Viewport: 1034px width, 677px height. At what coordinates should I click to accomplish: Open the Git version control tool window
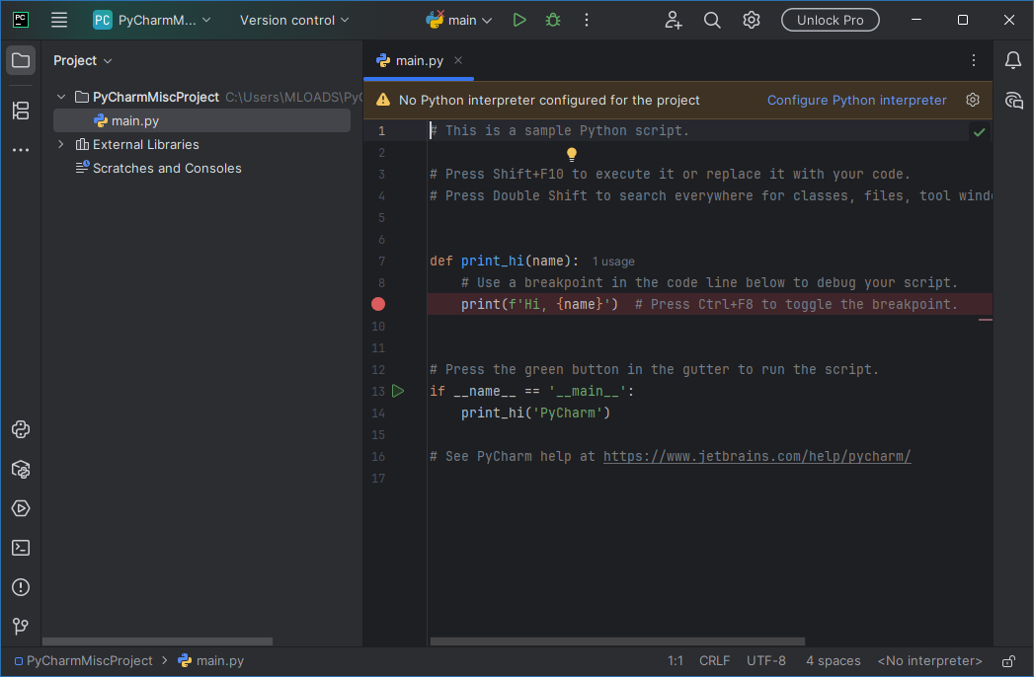(21, 627)
